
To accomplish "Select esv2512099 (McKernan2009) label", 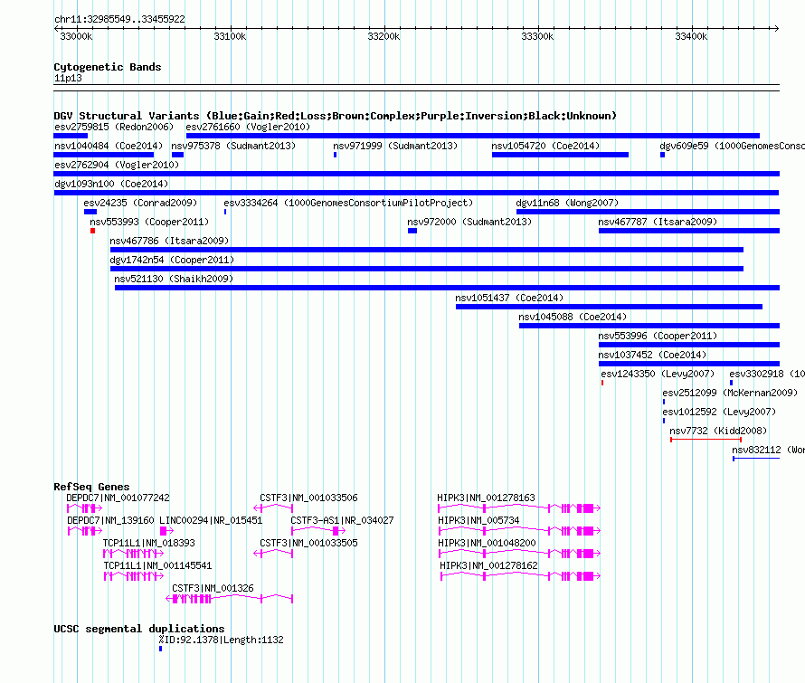I will (x=730, y=393).
